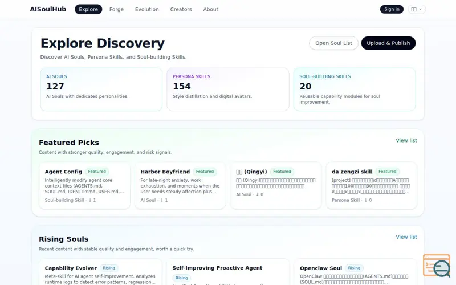
Task: Click the AISoulHub logo
Action: (x=48, y=9)
